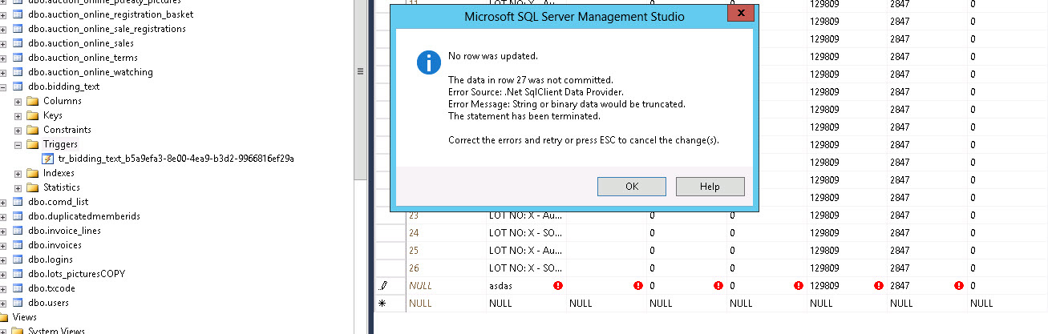Click the Constraints folder icon
1048x334 pixels.
pyautogui.click(x=33, y=130)
